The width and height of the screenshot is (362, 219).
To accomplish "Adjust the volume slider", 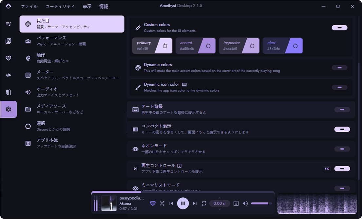I will [261, 203].
